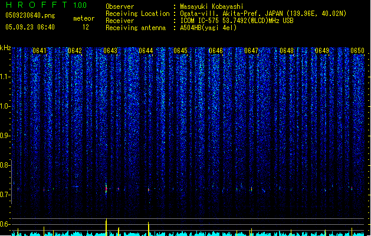Click the 'Receiving Location' field label
371x236 pixels.
[x=137, y=14]
